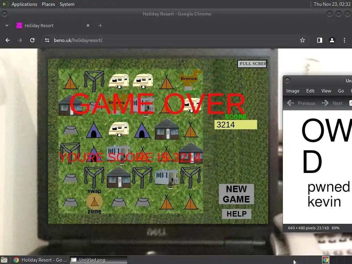Click the first caravan tile in top row

pyautogui.click(x=119, y=81)
